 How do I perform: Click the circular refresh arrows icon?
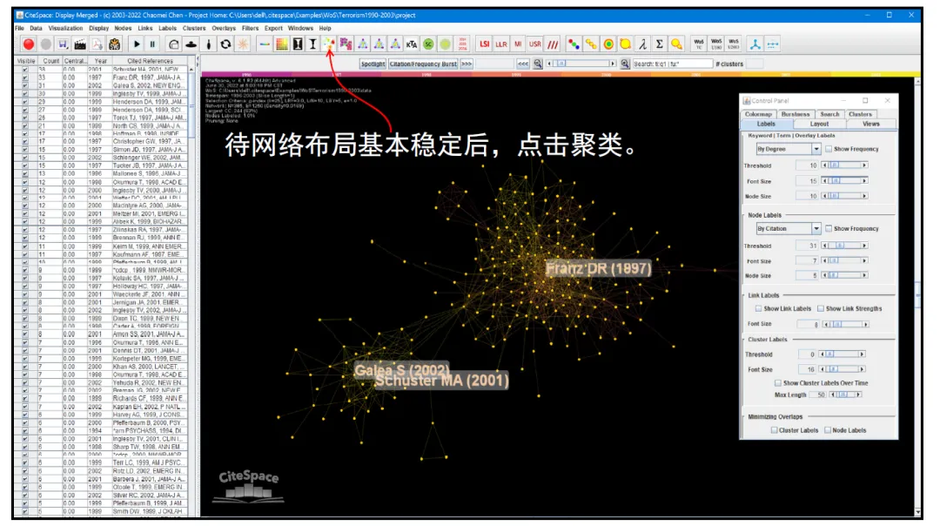point(225,44)
